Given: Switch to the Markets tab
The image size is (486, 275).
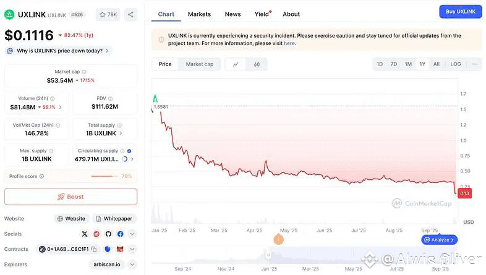Looking at the screenshot, I should pos(199,14).
